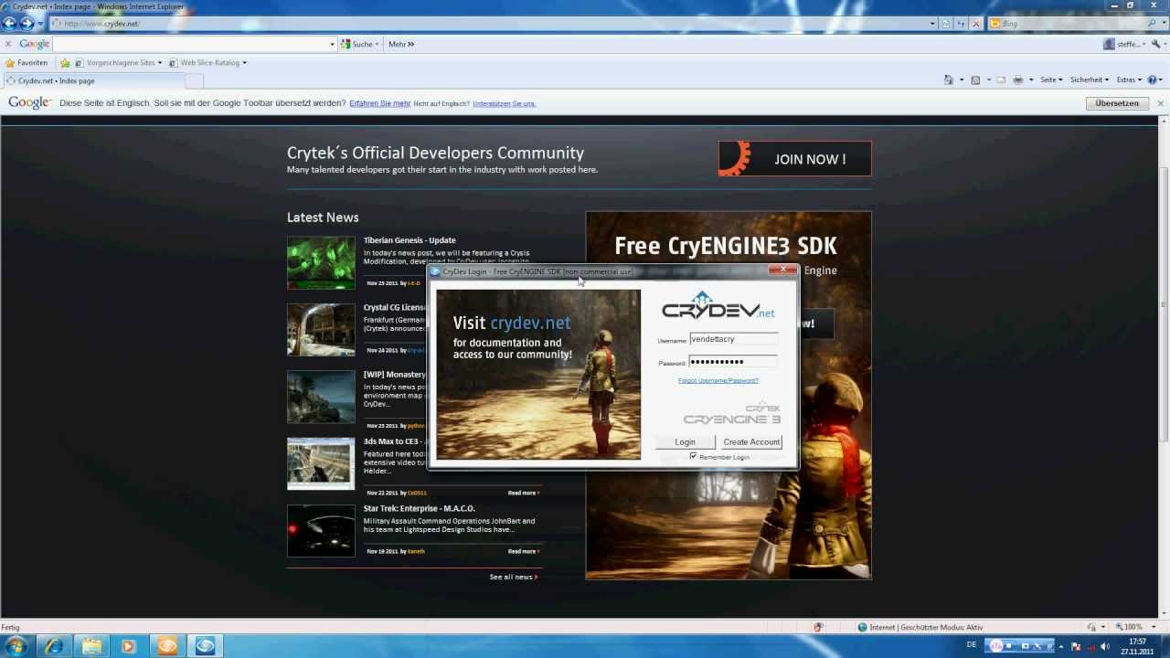Image resolution: width=1170 pixels, height=658 pixels.
Task: Click the Login button in CryDev dialog
Action: click(685, 441)
